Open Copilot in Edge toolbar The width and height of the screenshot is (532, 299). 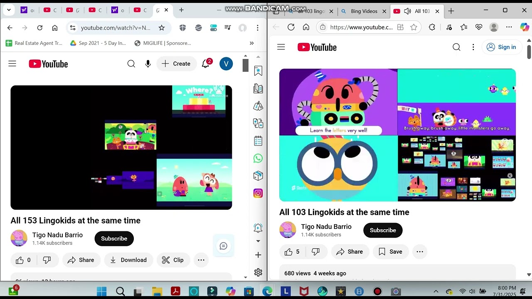(x=525, y=27)
